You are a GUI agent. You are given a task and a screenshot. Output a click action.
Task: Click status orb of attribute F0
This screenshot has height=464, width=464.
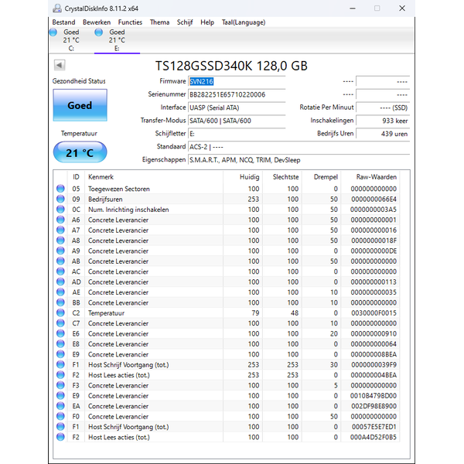tap(60, 416)
